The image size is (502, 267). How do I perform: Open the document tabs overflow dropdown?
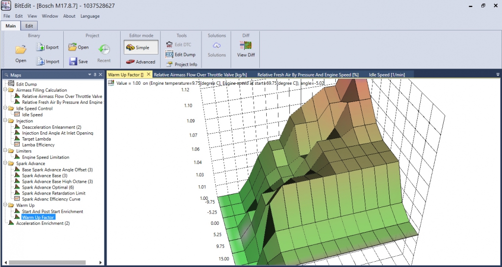tap(498, 74)
